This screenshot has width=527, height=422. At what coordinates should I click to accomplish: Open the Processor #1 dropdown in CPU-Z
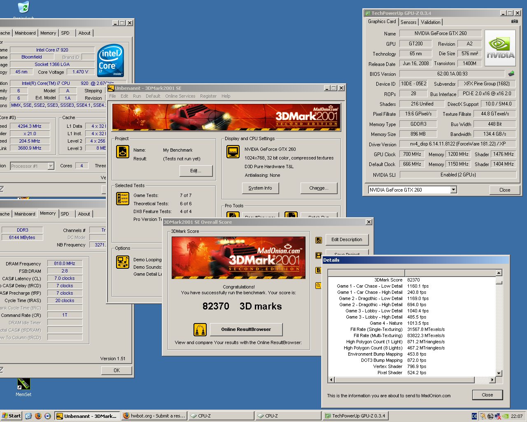[x=51, y=166]
